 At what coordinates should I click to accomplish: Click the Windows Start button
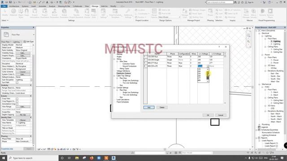click(x=4, y=158)
